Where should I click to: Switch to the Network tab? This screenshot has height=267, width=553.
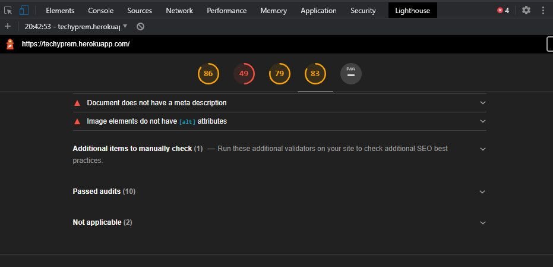click(x=179, y=11)
